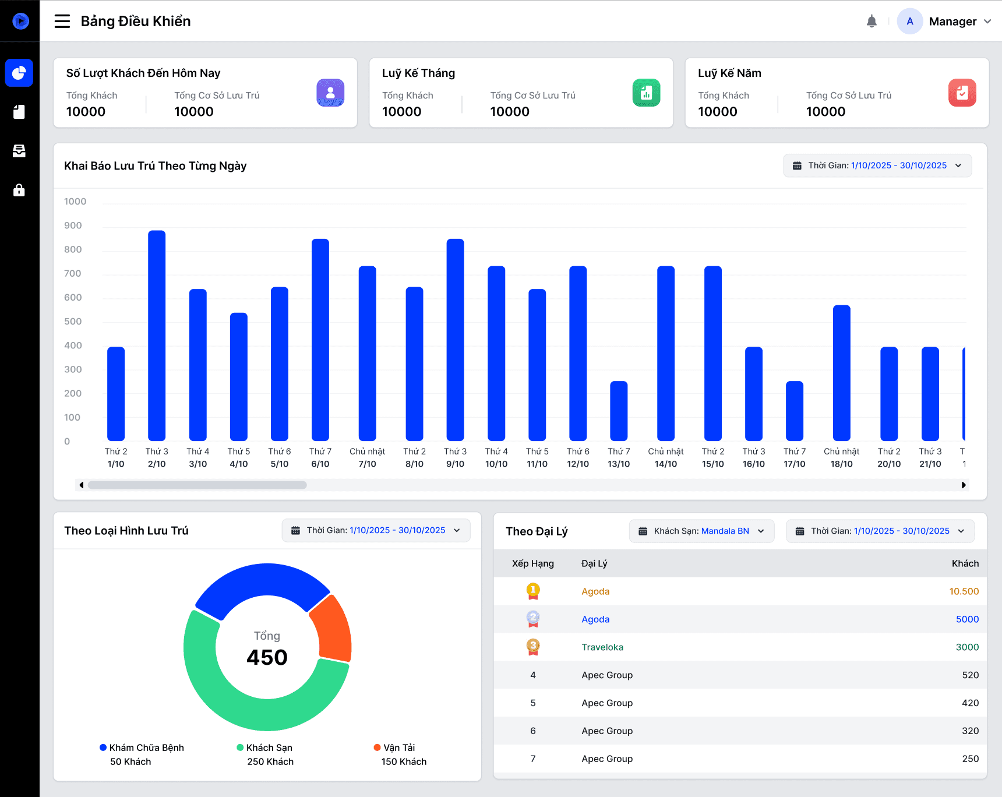Click the notification bell icon

pyautogui.click(x=872, y=22)
